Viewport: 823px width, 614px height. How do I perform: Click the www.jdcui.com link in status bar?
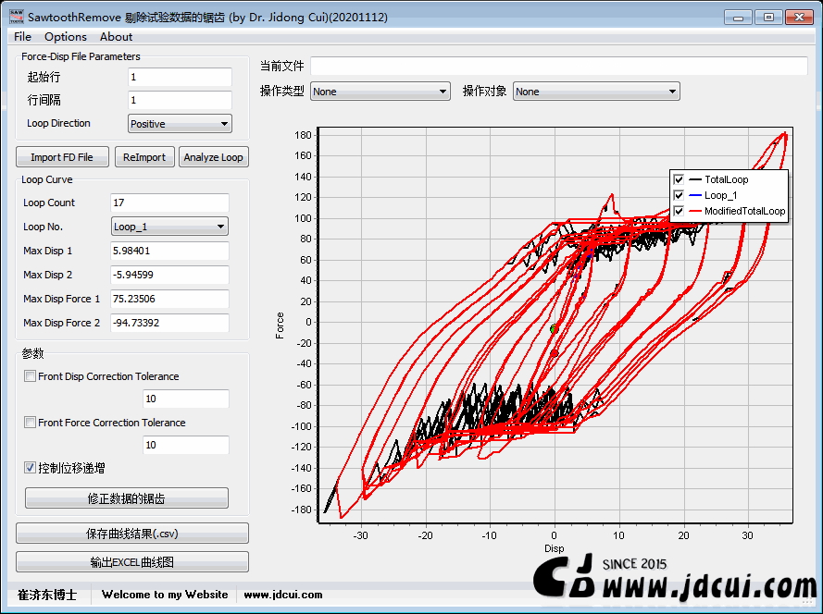point(283,595)
